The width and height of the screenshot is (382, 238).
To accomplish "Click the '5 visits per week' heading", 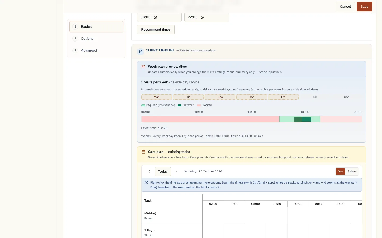I will pos(154,82).
